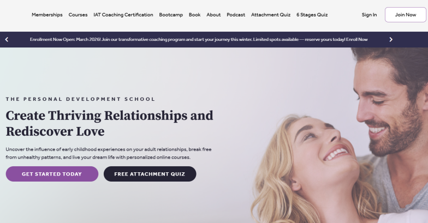Image resolution: width=428 pixels, height=223 pixels.
Task: Advance to the next announcement banner
Action: point(391,39)
